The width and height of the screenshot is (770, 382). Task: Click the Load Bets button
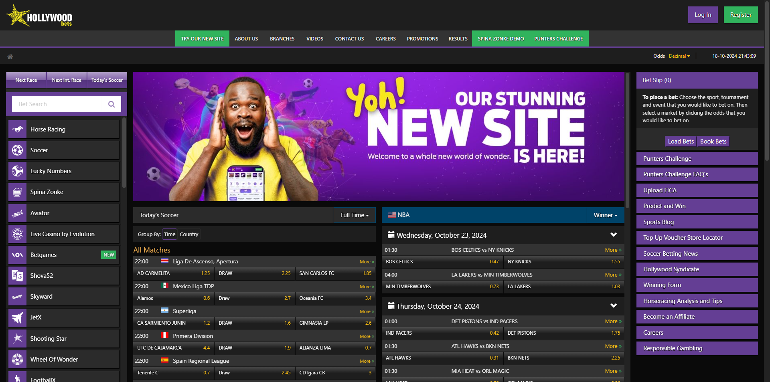click(x=681, y=141)
